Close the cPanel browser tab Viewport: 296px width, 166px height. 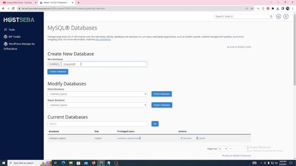pos(73,3)
